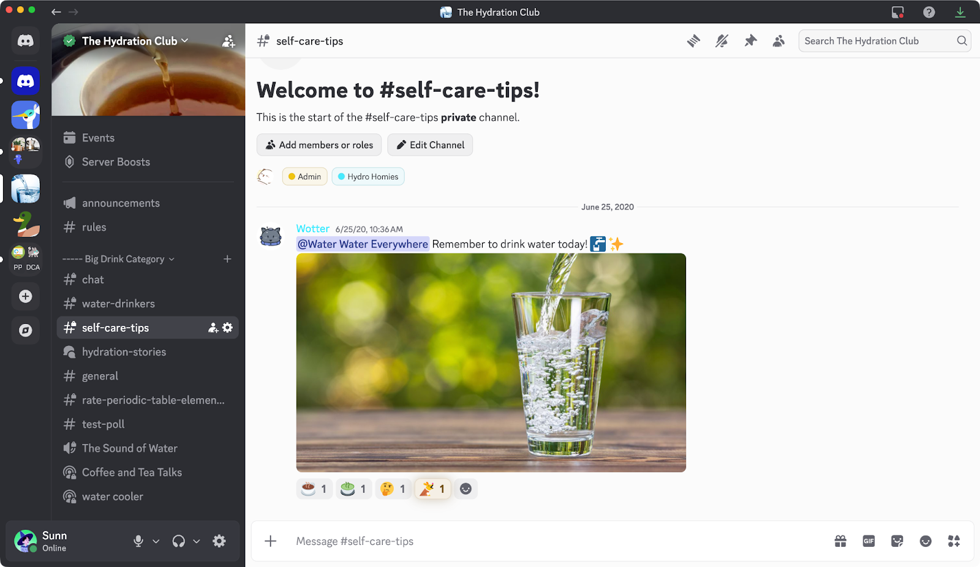Screen dimensions: 980x567
Task: Open the Threads panel
Action: click(x=694, y=40)
